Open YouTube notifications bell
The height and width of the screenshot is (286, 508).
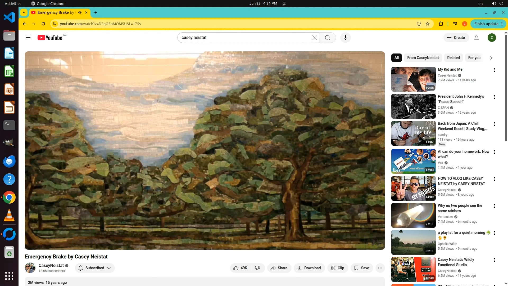coord(476,38)
